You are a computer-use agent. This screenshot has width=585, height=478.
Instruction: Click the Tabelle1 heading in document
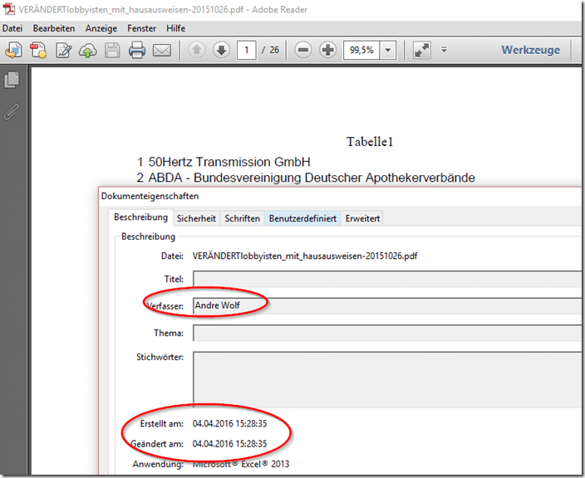coord(369,142)
